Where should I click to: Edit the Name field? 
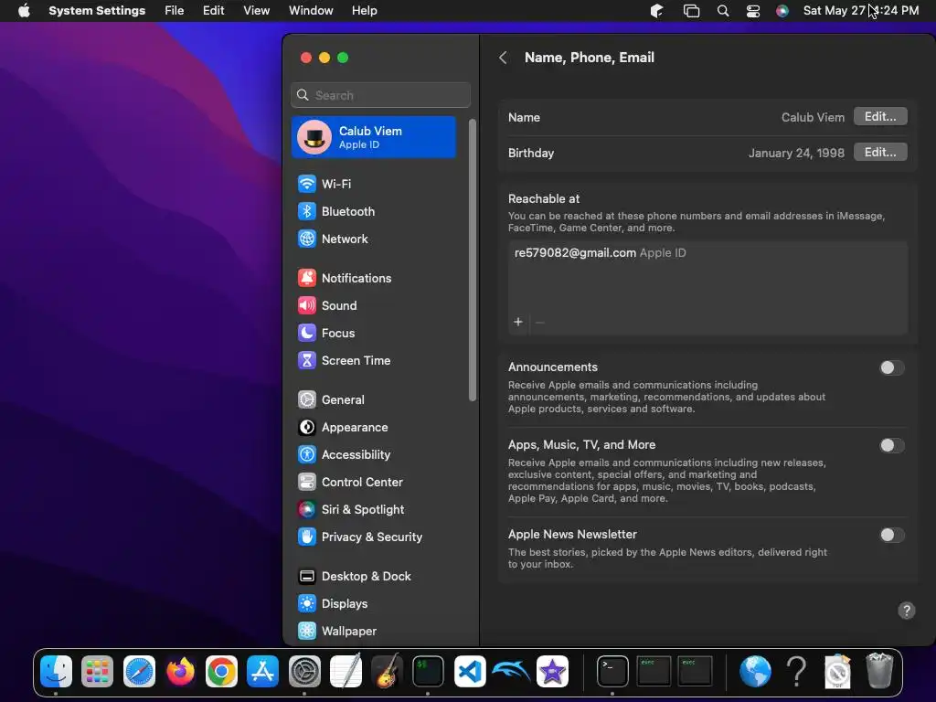(880, 116)
